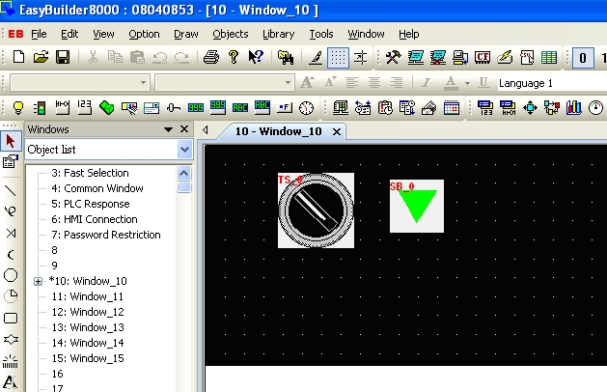The height and width of the screenshot is (392, 607).
Task: Toggle state 0 button
Action: (583, 58)
